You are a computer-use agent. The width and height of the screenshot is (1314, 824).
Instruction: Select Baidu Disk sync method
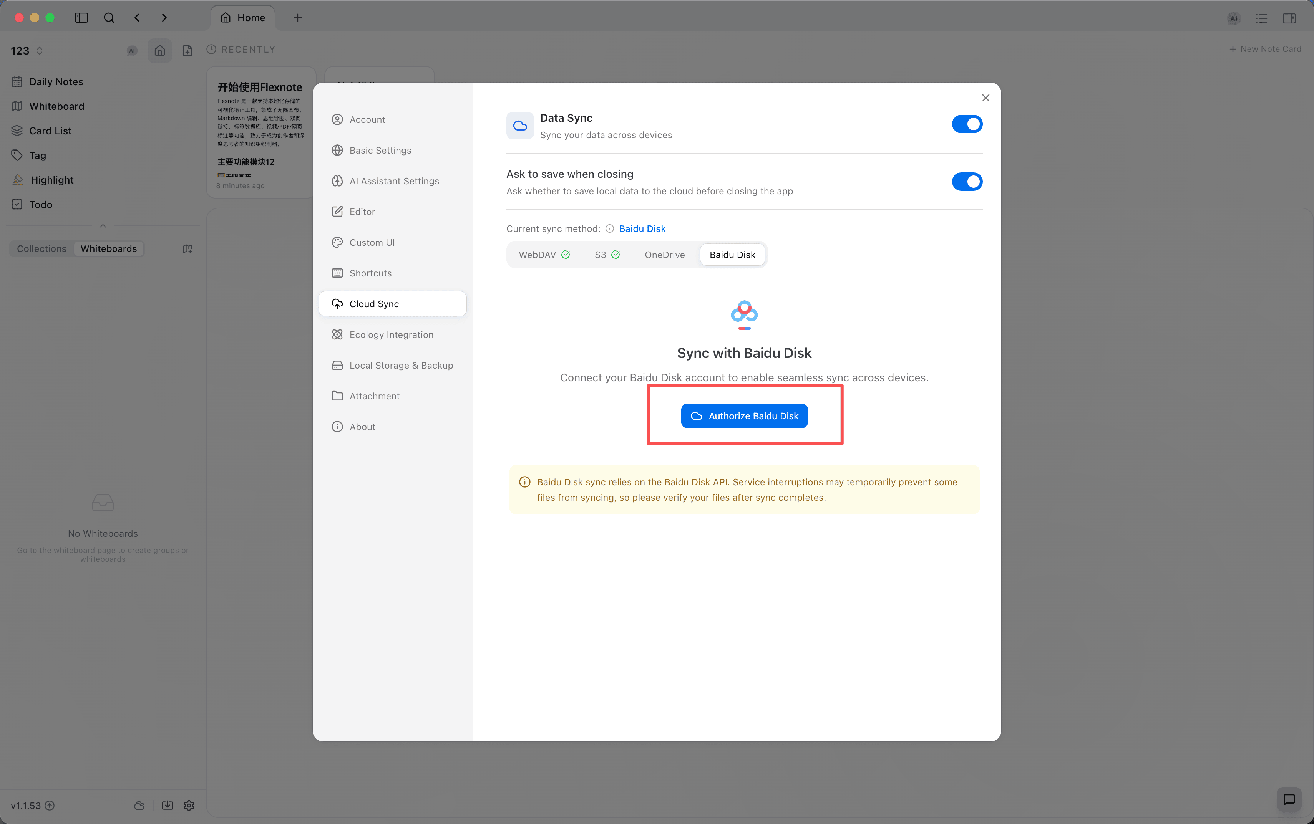732,255
